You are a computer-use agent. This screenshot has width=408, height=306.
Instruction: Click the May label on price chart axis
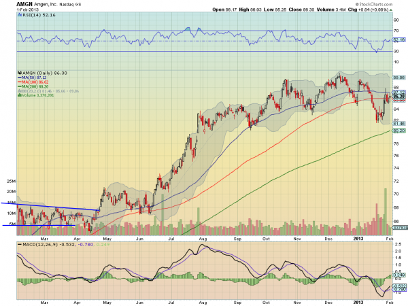point(107,239)
